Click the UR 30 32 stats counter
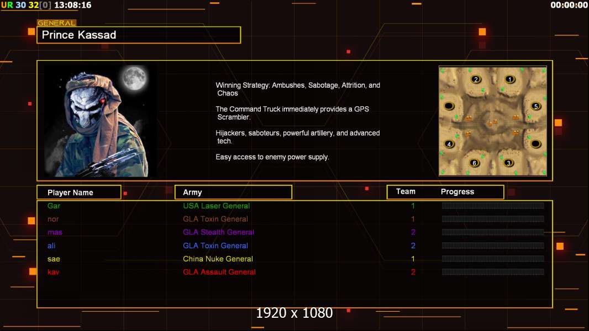The image size is (589, 331). coord(27,5)
